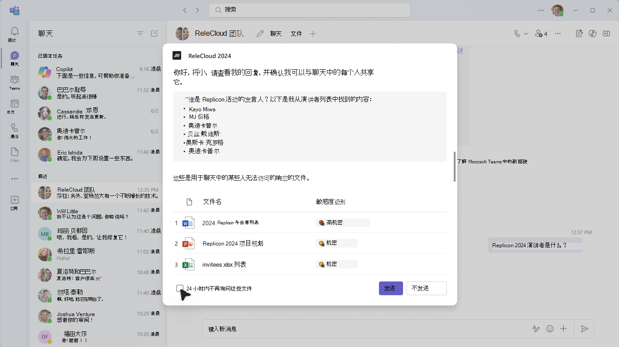Click 机密 label in invitees.xlsx row

point(337,264)
